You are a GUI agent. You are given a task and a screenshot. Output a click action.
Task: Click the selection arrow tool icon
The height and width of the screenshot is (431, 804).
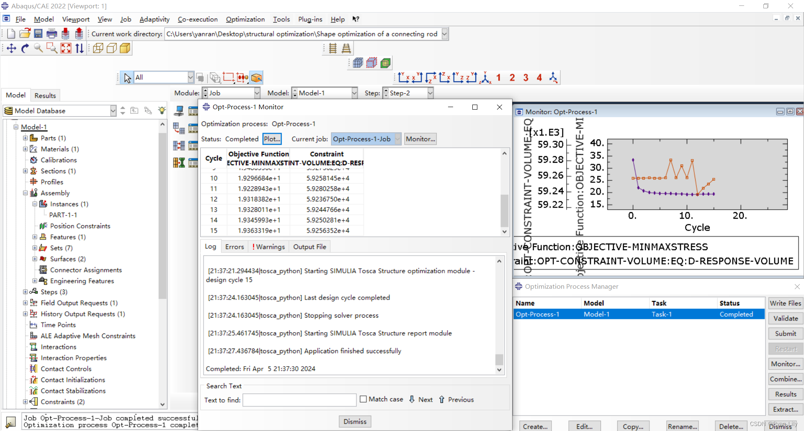(x=127, y=77)
